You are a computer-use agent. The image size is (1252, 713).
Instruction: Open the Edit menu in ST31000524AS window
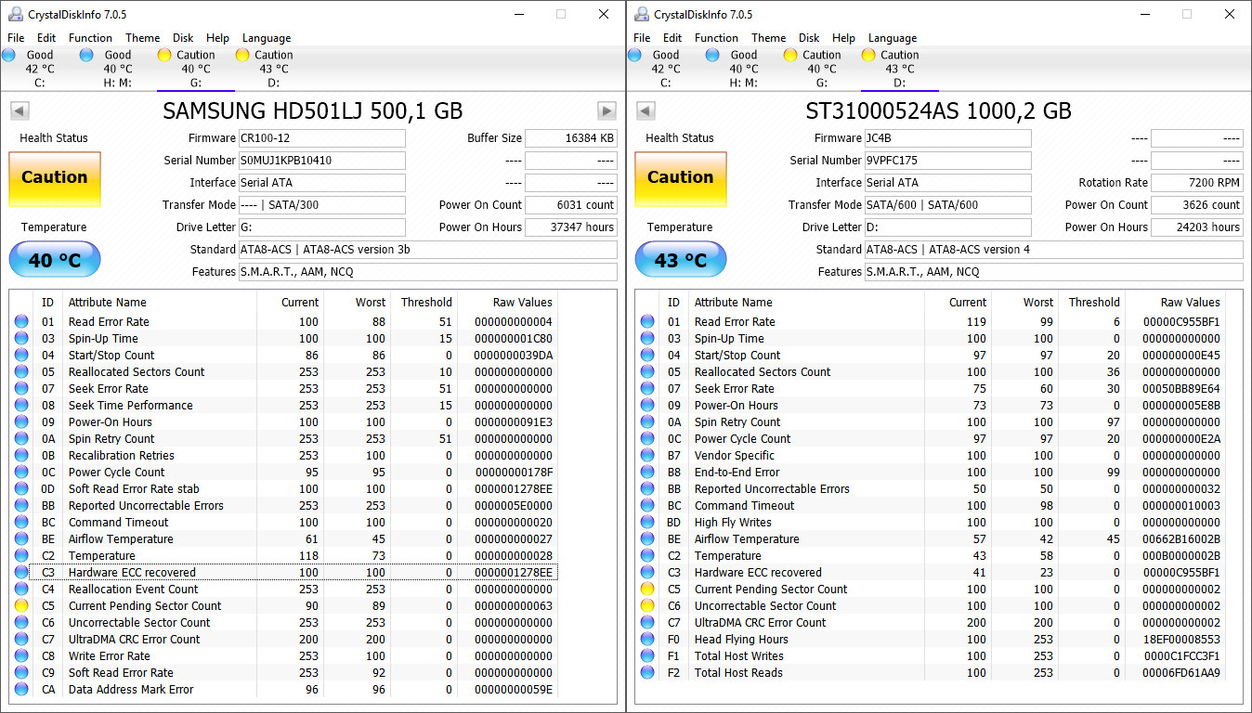[672, 38]
